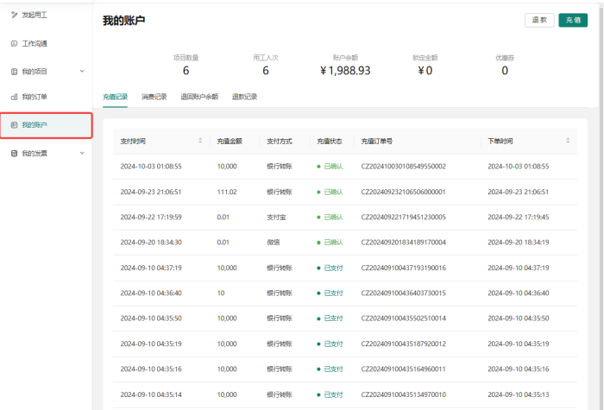Screen dimensions: 604x410
Task: Select 我的账户 in the sidebar
Action: pyautogui.click(x=47, y=125)
